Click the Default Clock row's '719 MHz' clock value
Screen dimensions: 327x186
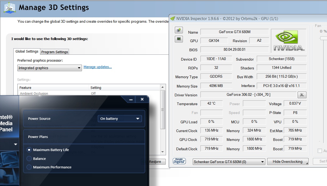click(x=211, y=149)
